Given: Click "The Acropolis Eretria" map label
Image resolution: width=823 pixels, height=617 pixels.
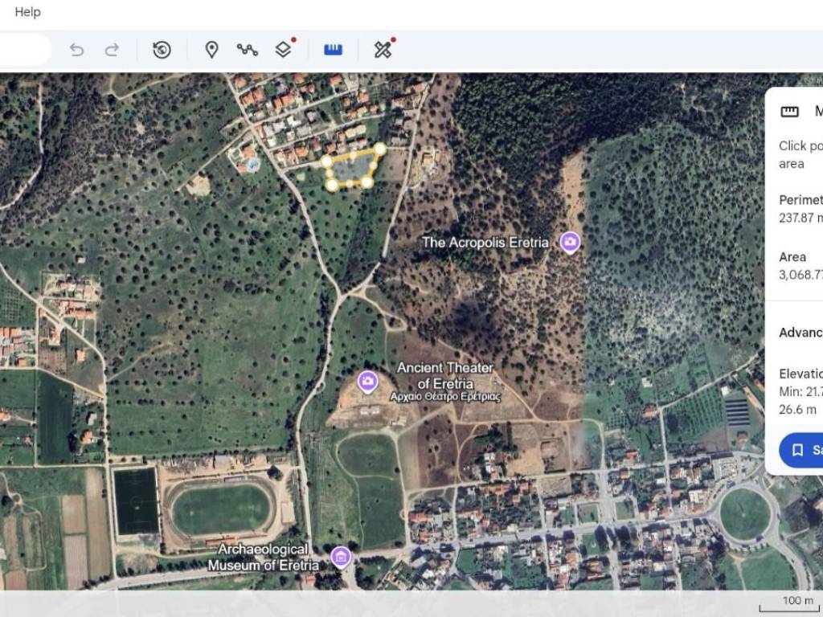Looking at the screenshot, I should tap(485, 243).
